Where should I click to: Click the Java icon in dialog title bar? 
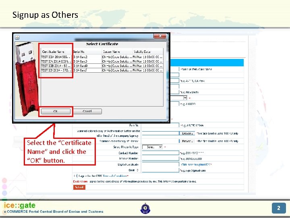[17, 37]
